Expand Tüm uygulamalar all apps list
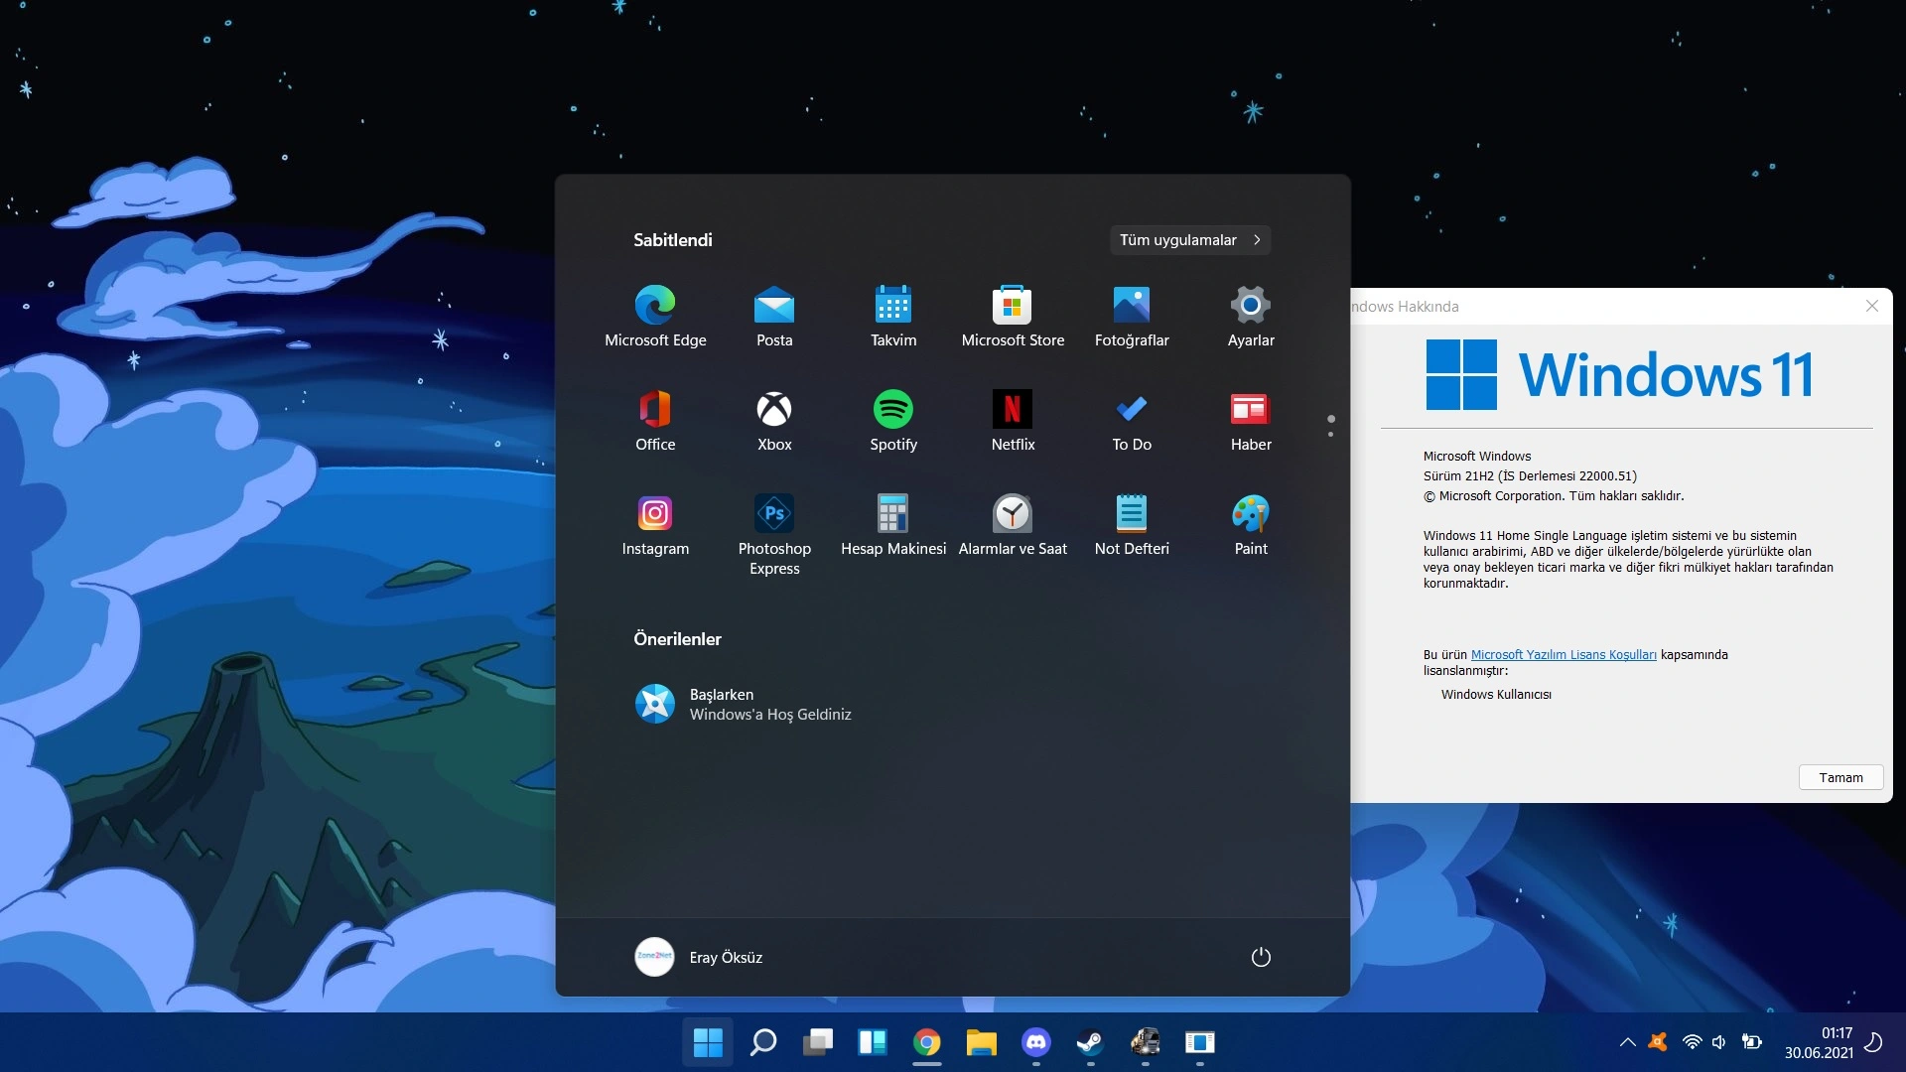The image size is (1906, 1072). pos(1190,240)
